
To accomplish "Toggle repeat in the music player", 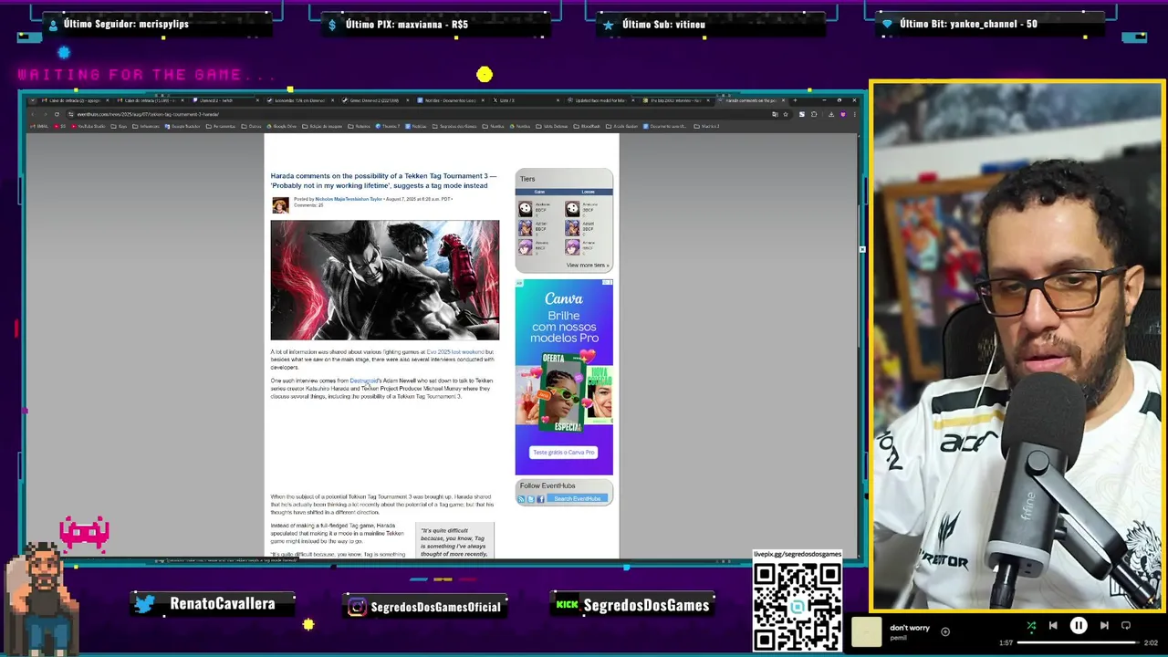I will click(1126, 626).
